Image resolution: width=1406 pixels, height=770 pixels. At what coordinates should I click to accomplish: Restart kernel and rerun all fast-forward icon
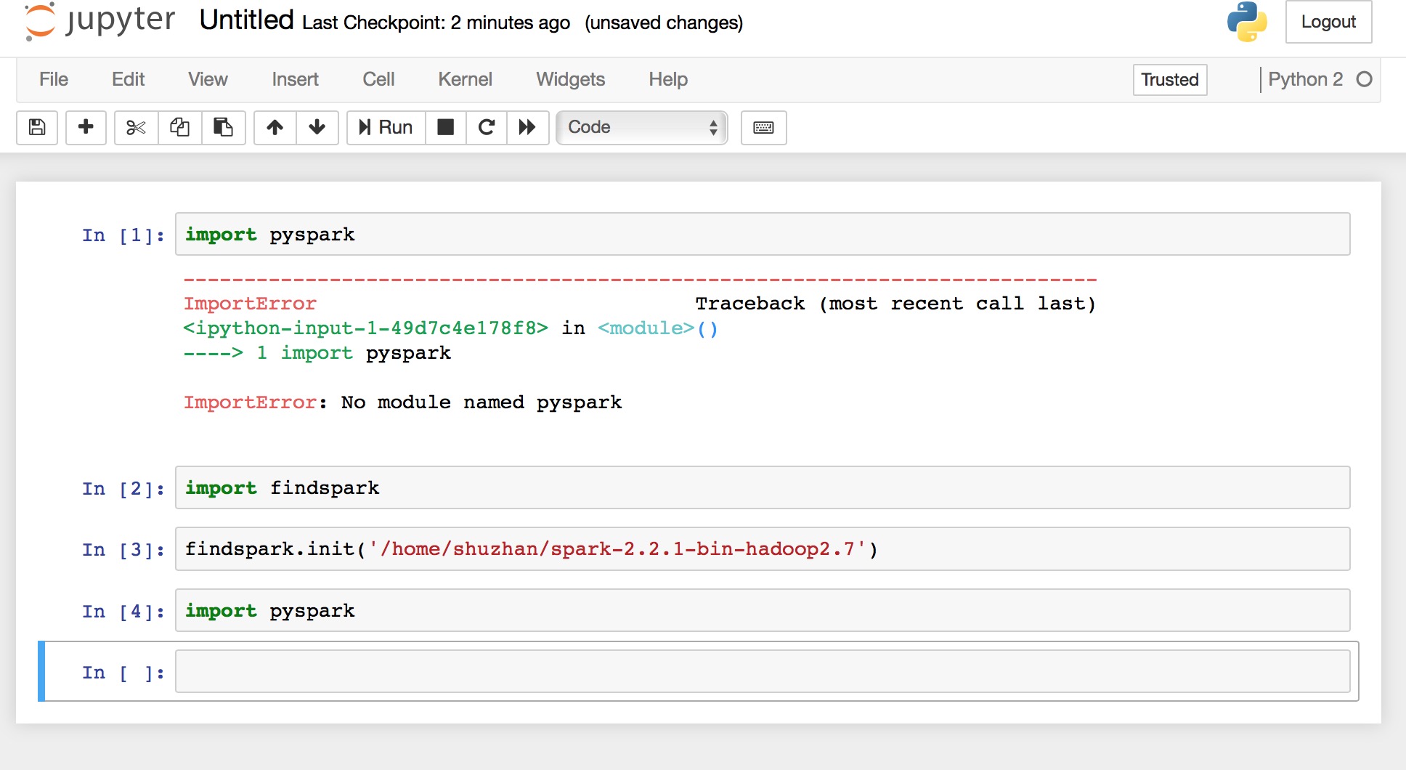coord(527,128)
